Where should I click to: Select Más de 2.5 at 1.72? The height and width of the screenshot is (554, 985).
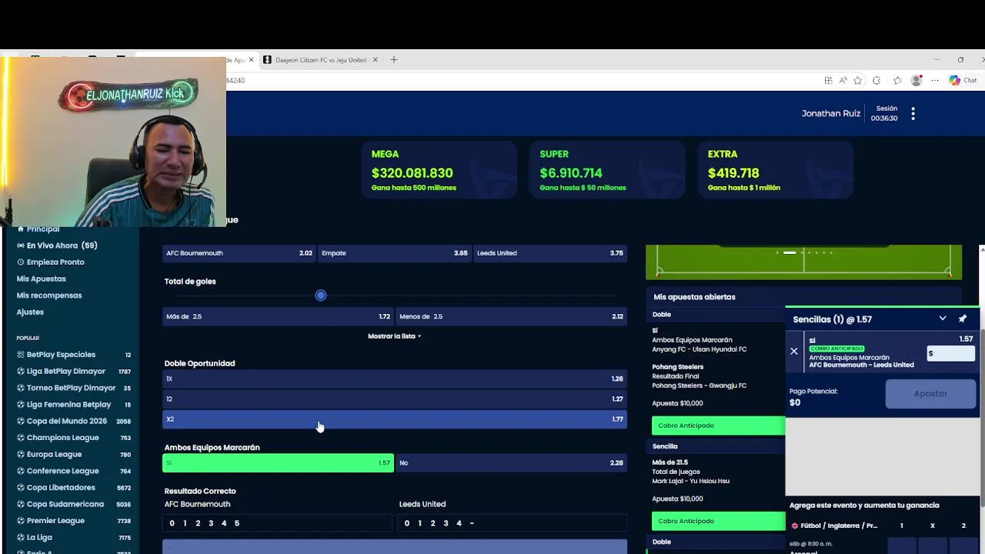(278, 316)
